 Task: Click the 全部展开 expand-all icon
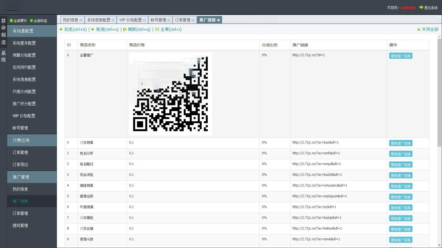point(11,21)
